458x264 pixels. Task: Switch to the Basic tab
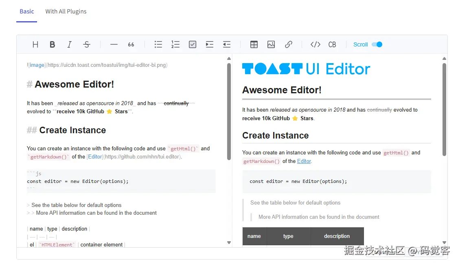pyautogui.click(x=26, y=11)
